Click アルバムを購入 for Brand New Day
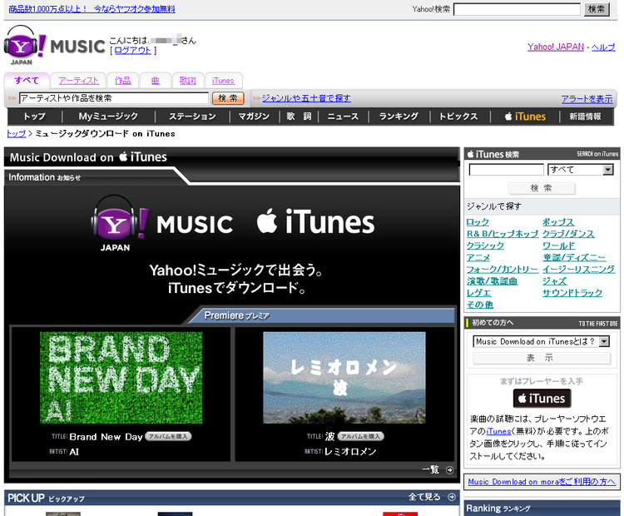This screenshot has height=516, width=624. coord(168,436)
